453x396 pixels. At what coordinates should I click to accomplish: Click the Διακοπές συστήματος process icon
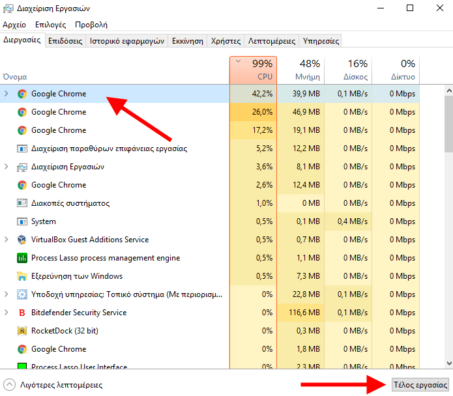point(22,203)
